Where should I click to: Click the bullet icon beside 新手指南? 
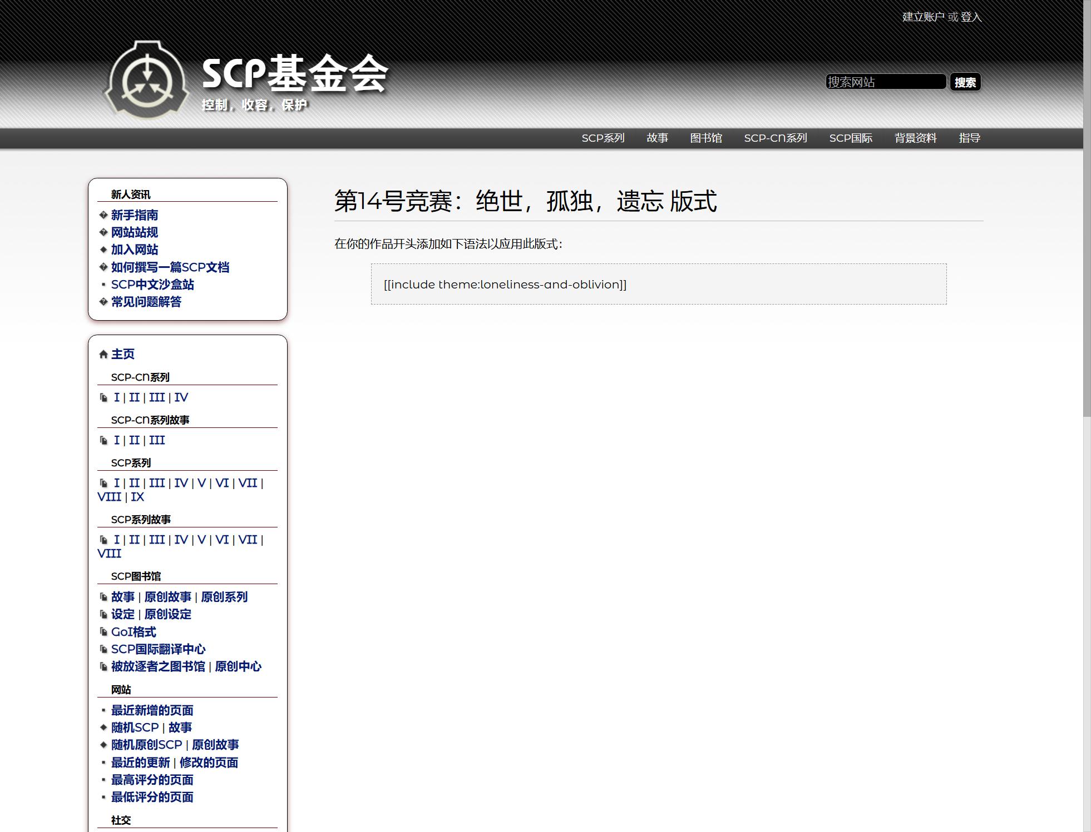point(103,215)
